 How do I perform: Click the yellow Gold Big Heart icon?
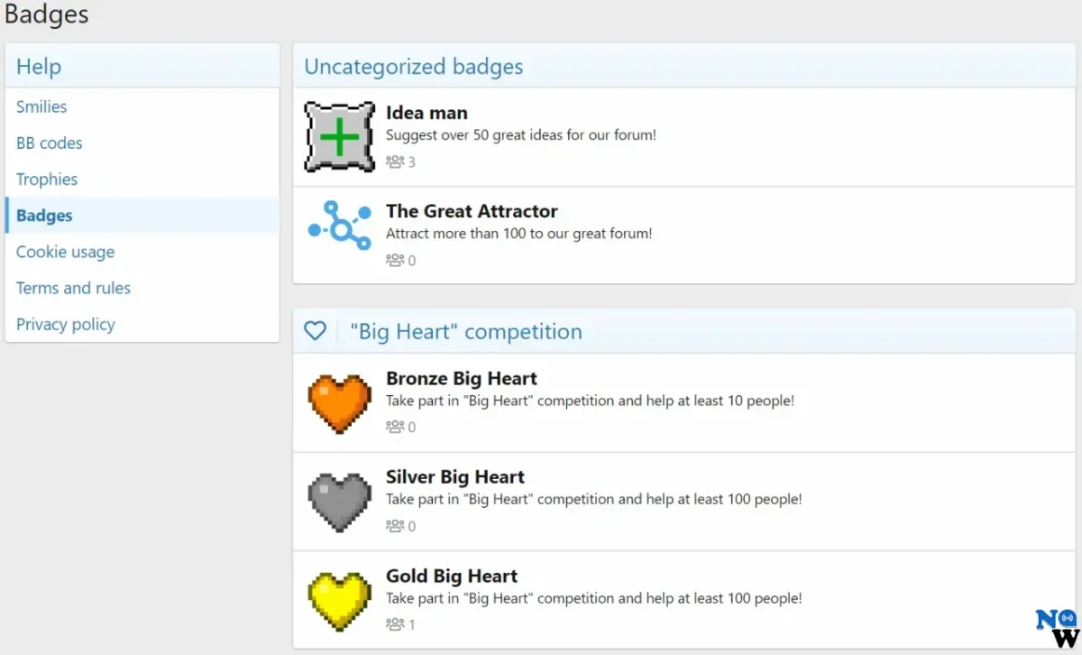point(339,600)
